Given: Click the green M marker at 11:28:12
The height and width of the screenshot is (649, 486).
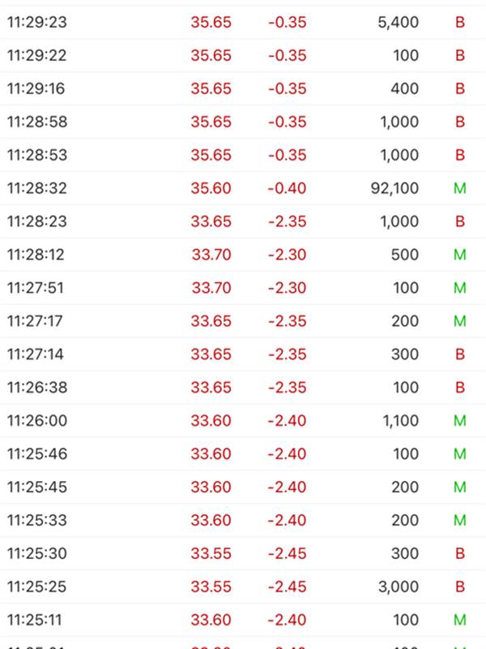Looking at the screenshot, I should [x=460, y=255].
